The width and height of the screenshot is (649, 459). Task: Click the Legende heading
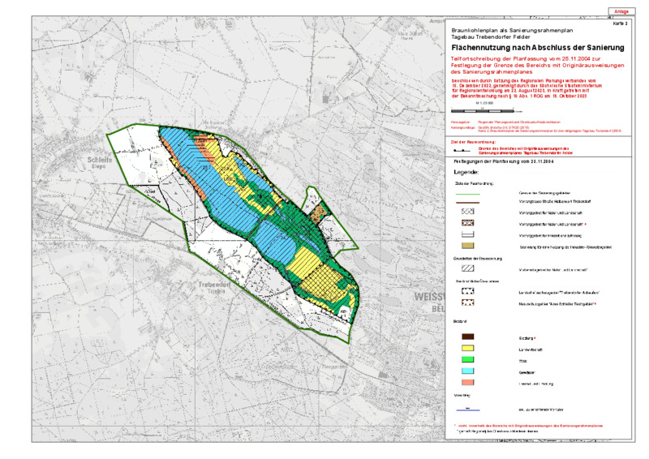466,173
